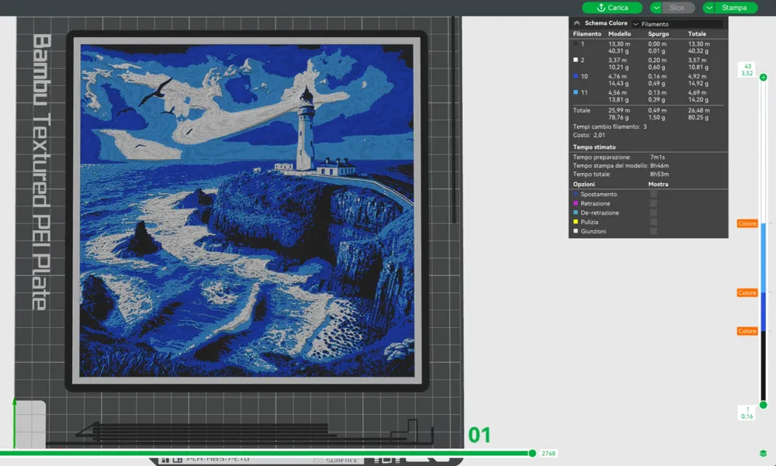Click the Costo value 2,01
The height and width of the screenshot is (466, 776).
599,135
